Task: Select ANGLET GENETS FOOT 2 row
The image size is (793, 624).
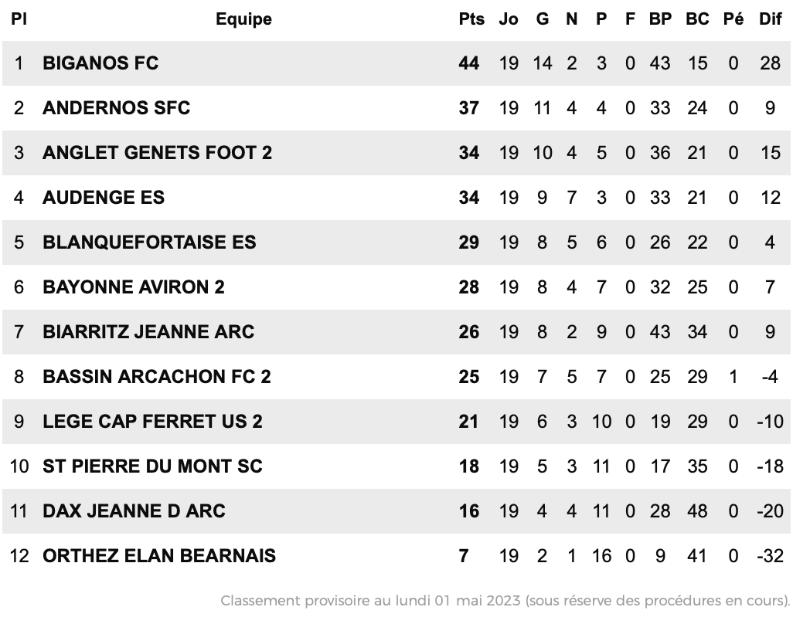Action: pos(396,153)
